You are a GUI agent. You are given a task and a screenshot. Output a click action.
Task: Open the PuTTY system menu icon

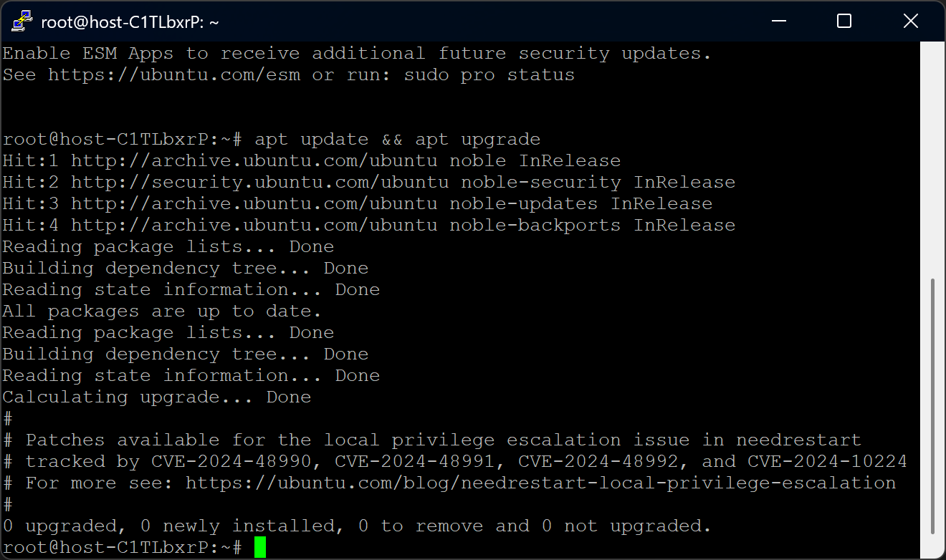(x=22, y=21)
